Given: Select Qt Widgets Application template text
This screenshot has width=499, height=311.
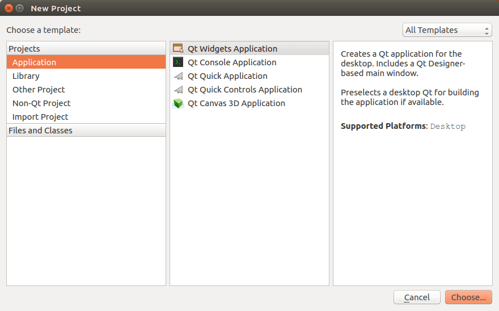Looking at the screenshot, I should (x=232, y=49).
